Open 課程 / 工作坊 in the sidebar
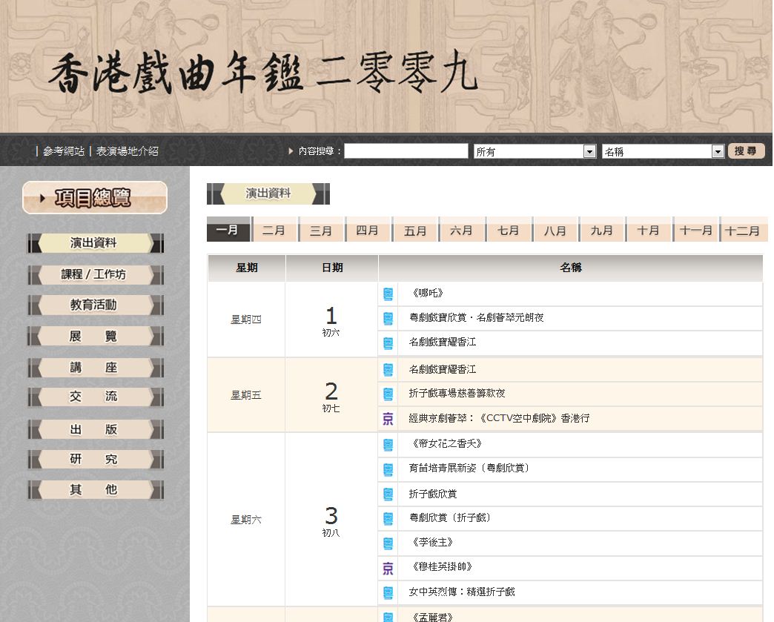This screenshot has height=622, width=774. coord(94,274)
